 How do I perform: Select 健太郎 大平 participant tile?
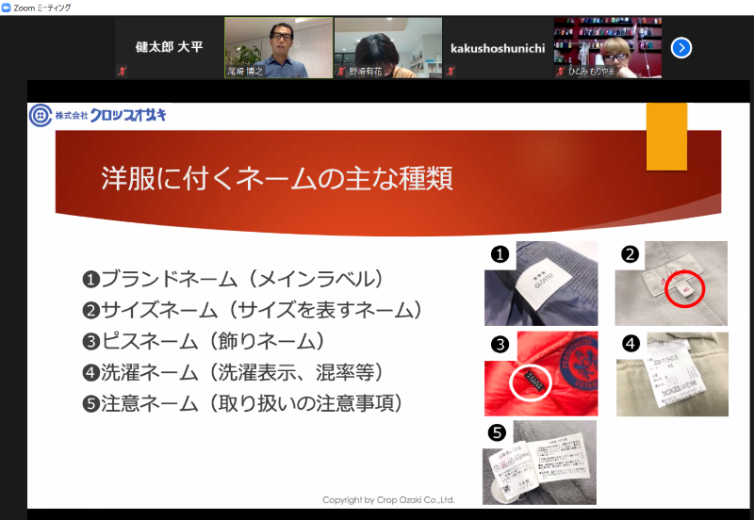click(x=169, y=47)
